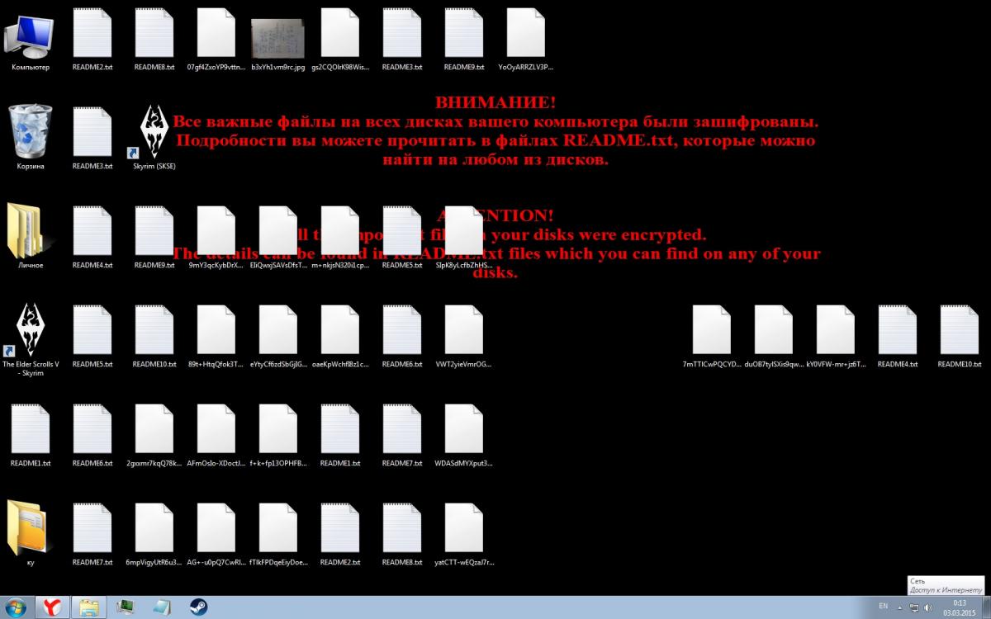The width and height of the screenshot is (991, 619).
Task: Select the file kY0VFW-mr+jz6T
Action: tap(835, 336)
